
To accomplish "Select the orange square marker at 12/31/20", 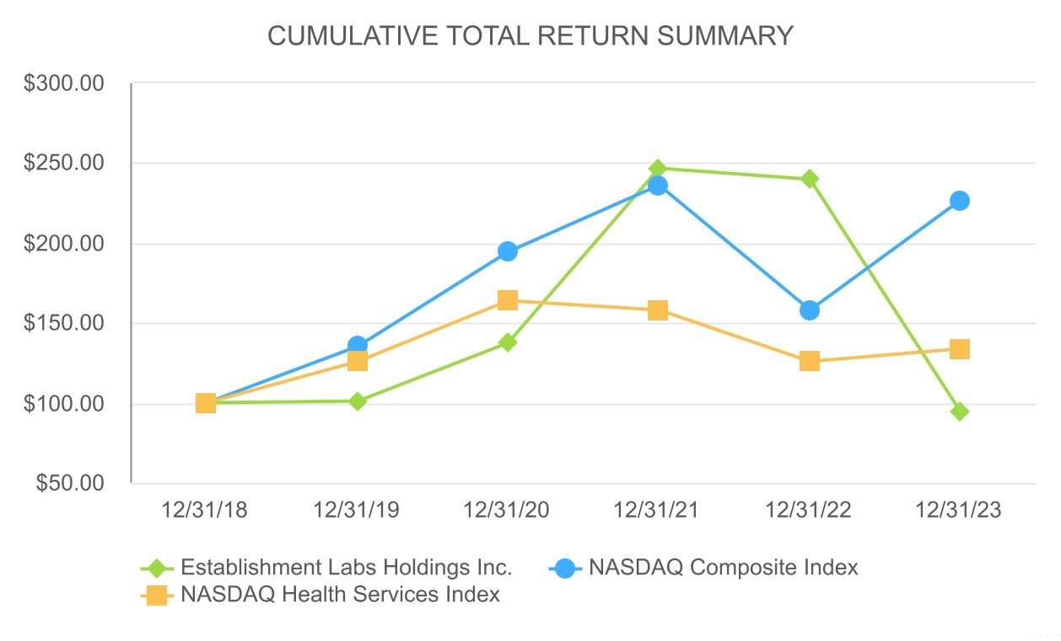I will coord(508,300).
